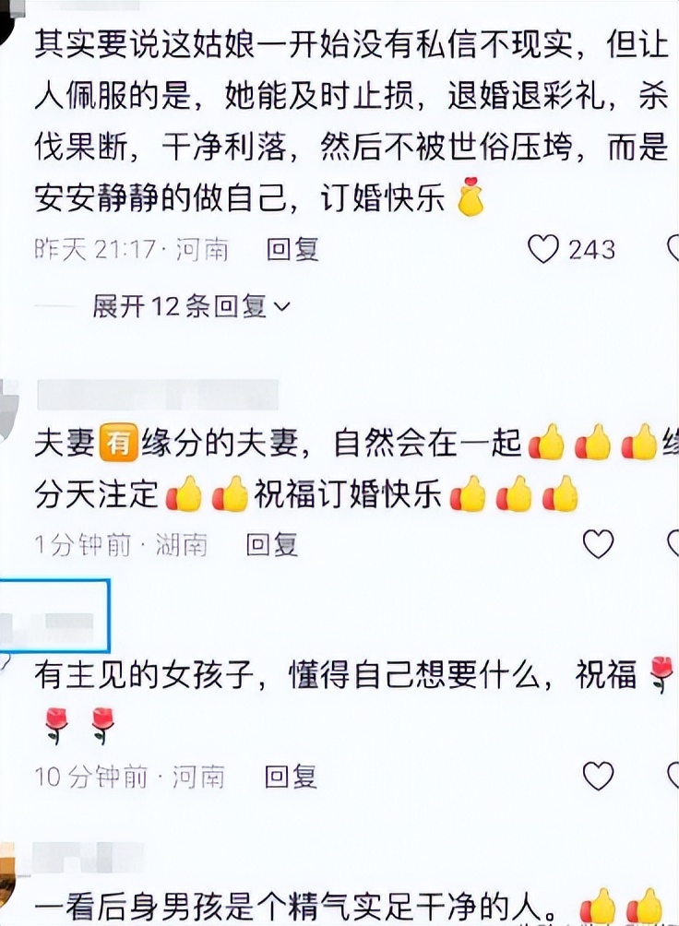
Task: Tap the orange 有 emoji sticker
Action: coord(118,443)
